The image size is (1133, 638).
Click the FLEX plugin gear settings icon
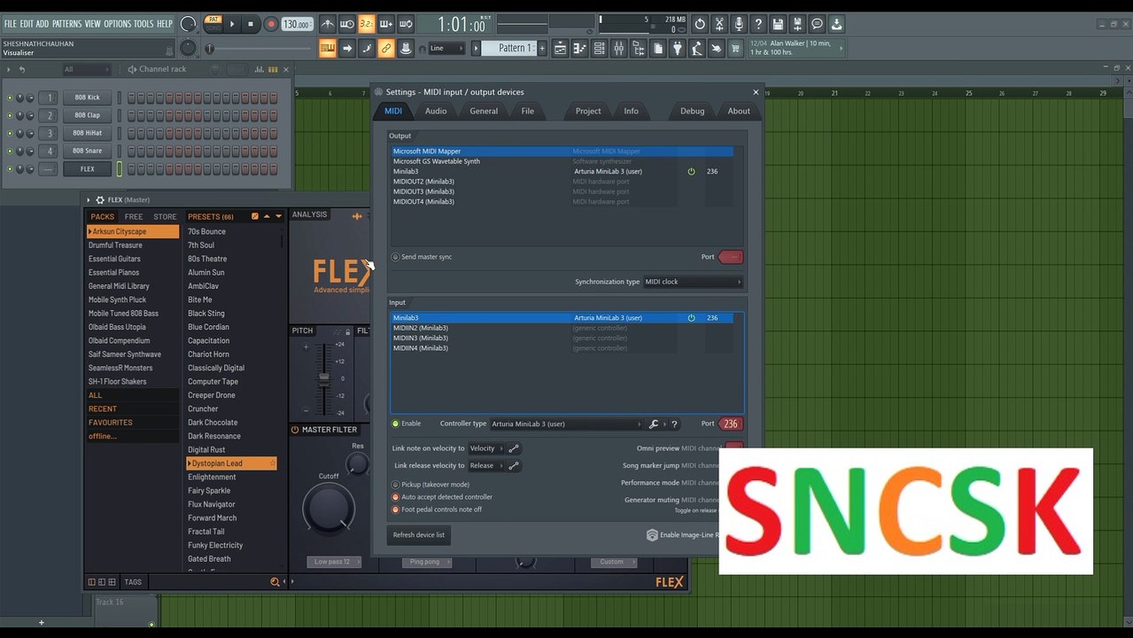[100, 200]
